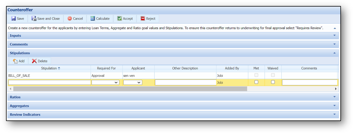The width and height of the screenshot is (353, 133).
Task: Click the Other Description input field
Action: 185,82
